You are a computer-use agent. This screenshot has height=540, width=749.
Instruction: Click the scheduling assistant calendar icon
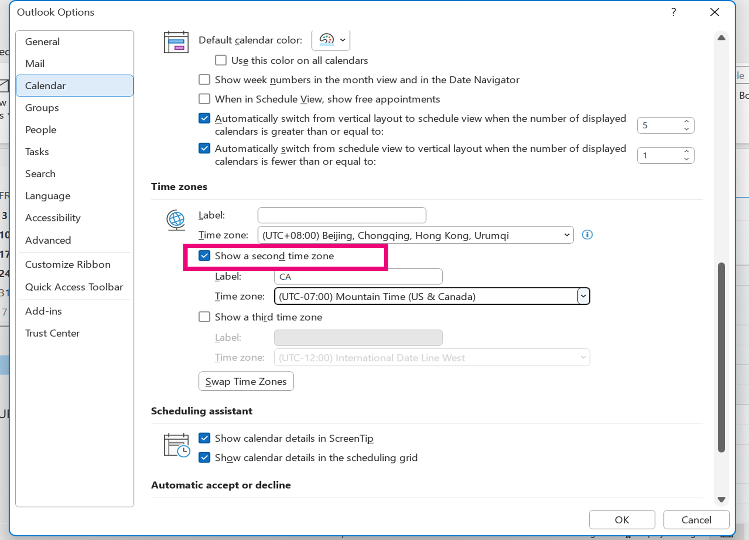point(176,445)
